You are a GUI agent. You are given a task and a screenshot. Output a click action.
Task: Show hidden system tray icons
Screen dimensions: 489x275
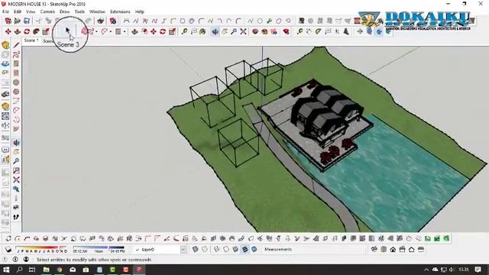point(426,270)
